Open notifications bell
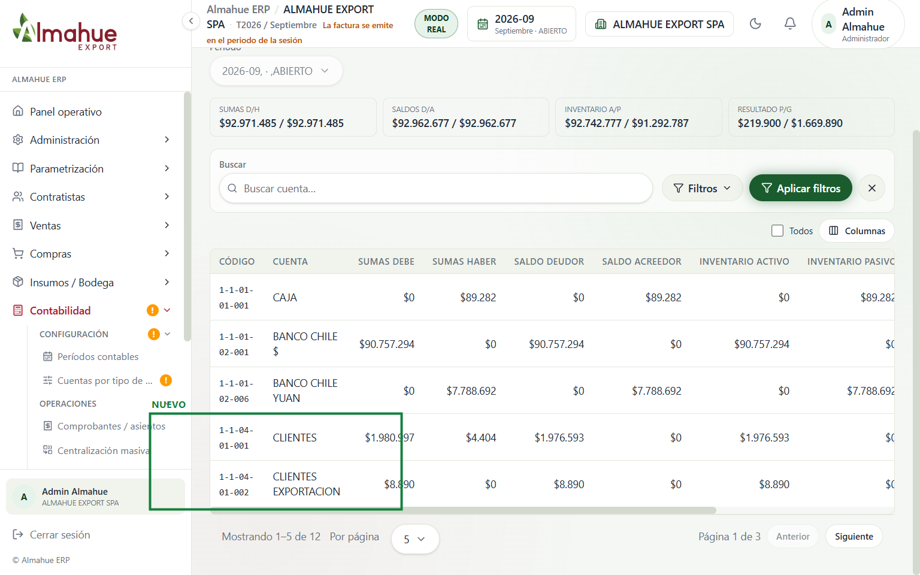920x575 pixels. click(790, 24)
